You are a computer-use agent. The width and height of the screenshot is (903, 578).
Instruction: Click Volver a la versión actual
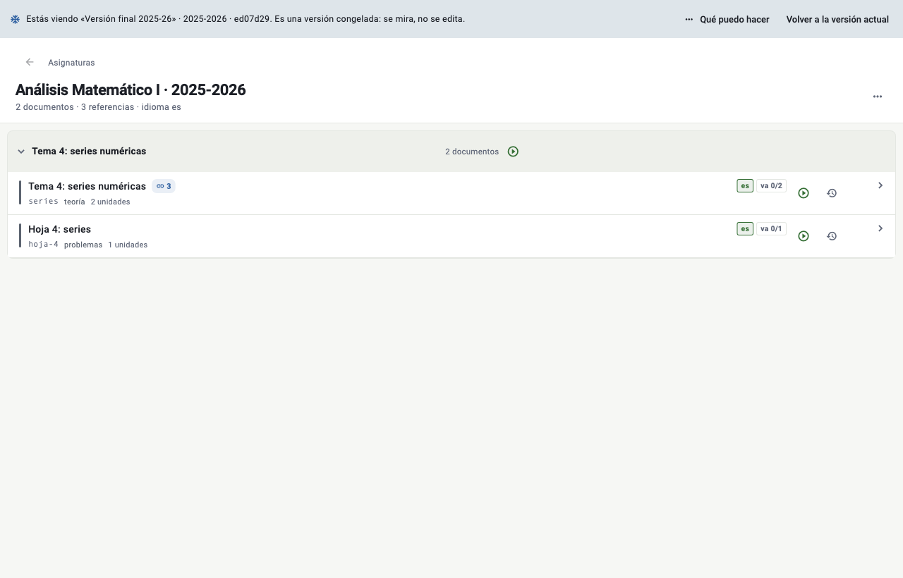coord(837,20)
